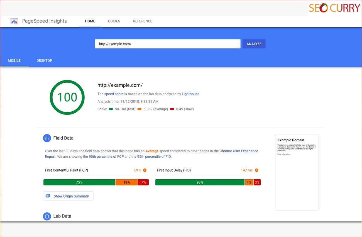362x237 pixels.
Task: Click the Show Origin Summary button
Action: [68, 196]
